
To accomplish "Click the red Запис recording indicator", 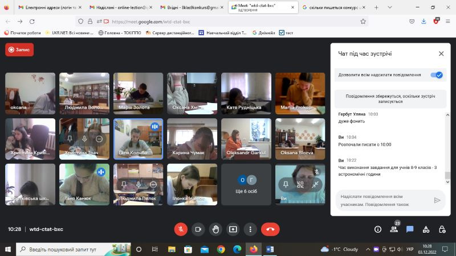I will [19, 49].
